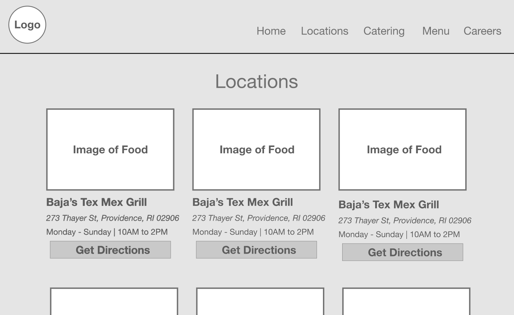514x315 pixels.
Task: Click right Baja's Tex Mex Grill title
Action: 388,205
